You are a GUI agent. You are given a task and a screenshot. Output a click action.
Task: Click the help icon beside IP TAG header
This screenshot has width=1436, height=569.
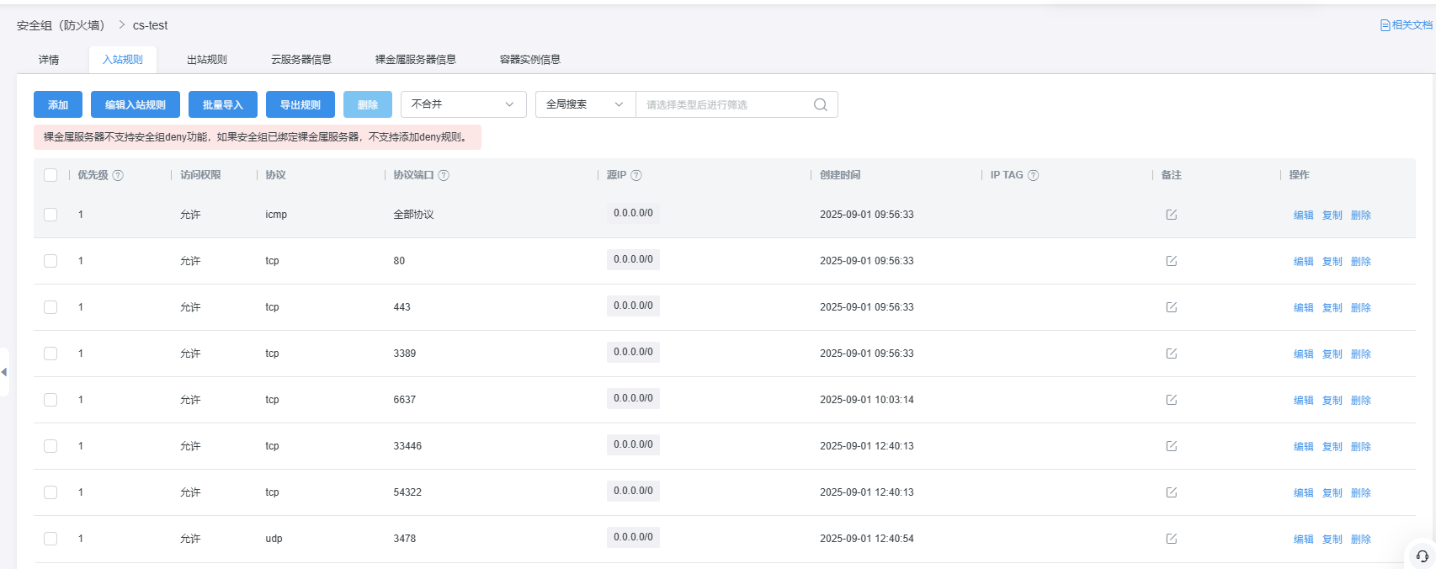[x=1033, y=175]
